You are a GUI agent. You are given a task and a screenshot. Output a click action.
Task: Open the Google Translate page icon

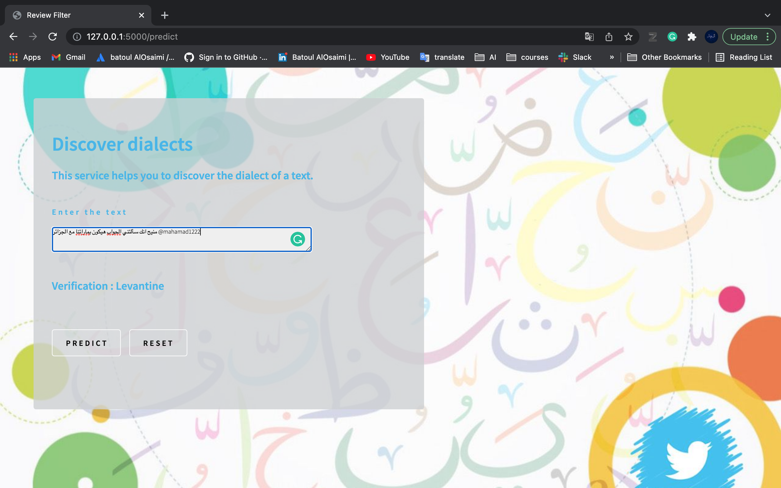click(x=589, y=37)
